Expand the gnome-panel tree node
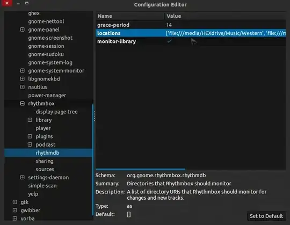The height and width of the screenshot is (225, 290). click(23, 30)
